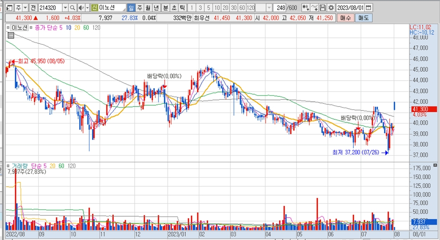Screen dimensions: 440x240
Task: Select the 틱 tick chart tab
Action: [x=182, y=8]
